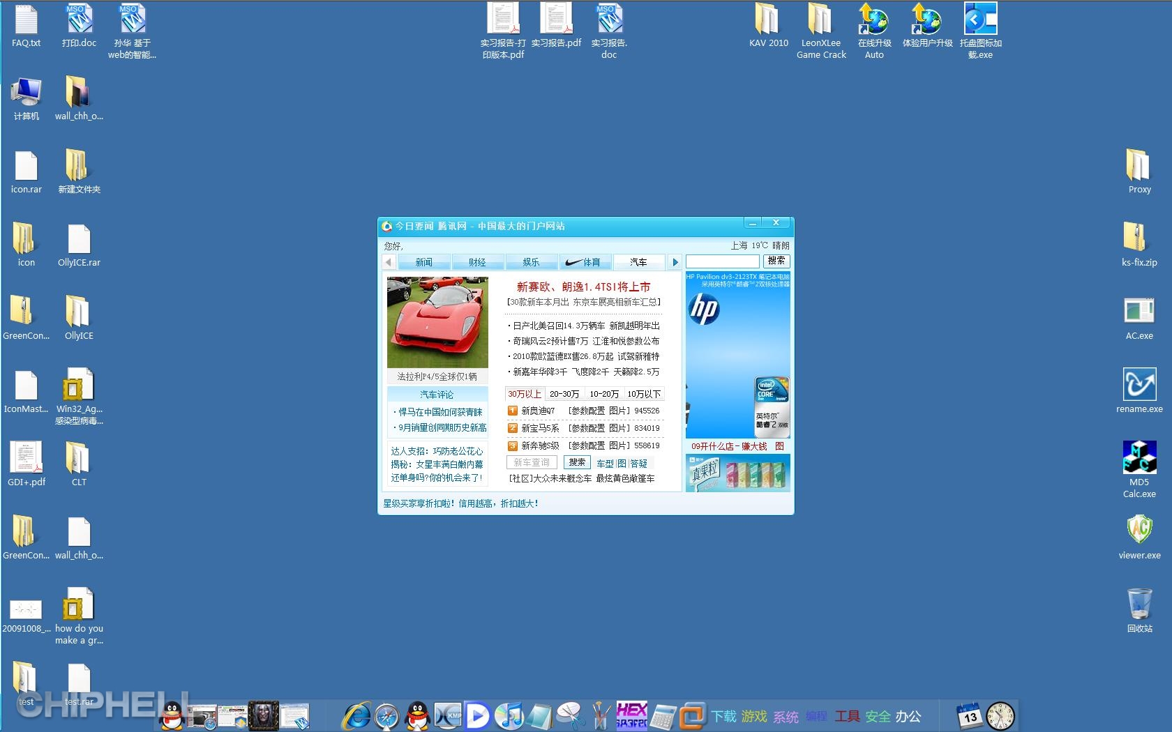Click the left tab scroll arrow

click(389, 262)
